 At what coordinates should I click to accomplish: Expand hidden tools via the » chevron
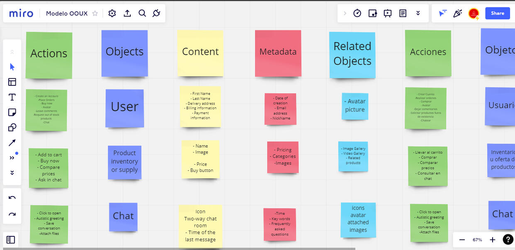12,157
